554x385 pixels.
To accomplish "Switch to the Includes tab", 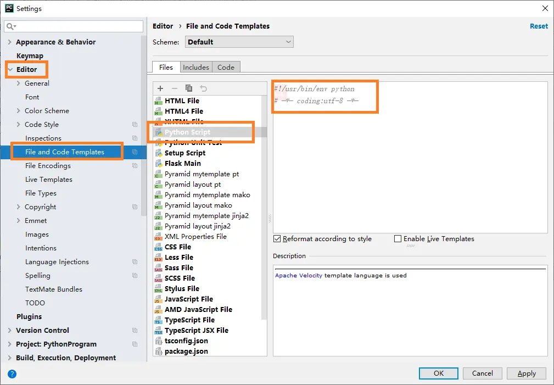I will pos(195,67).
